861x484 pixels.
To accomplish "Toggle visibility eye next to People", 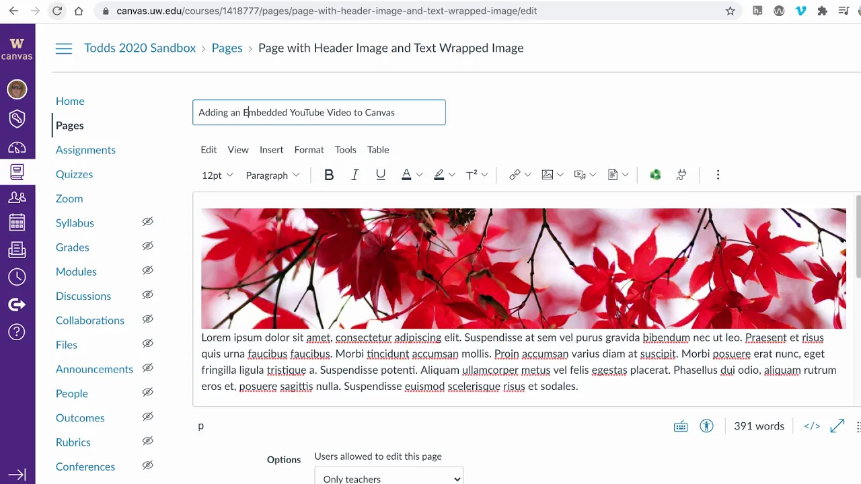I will [148, 392].
